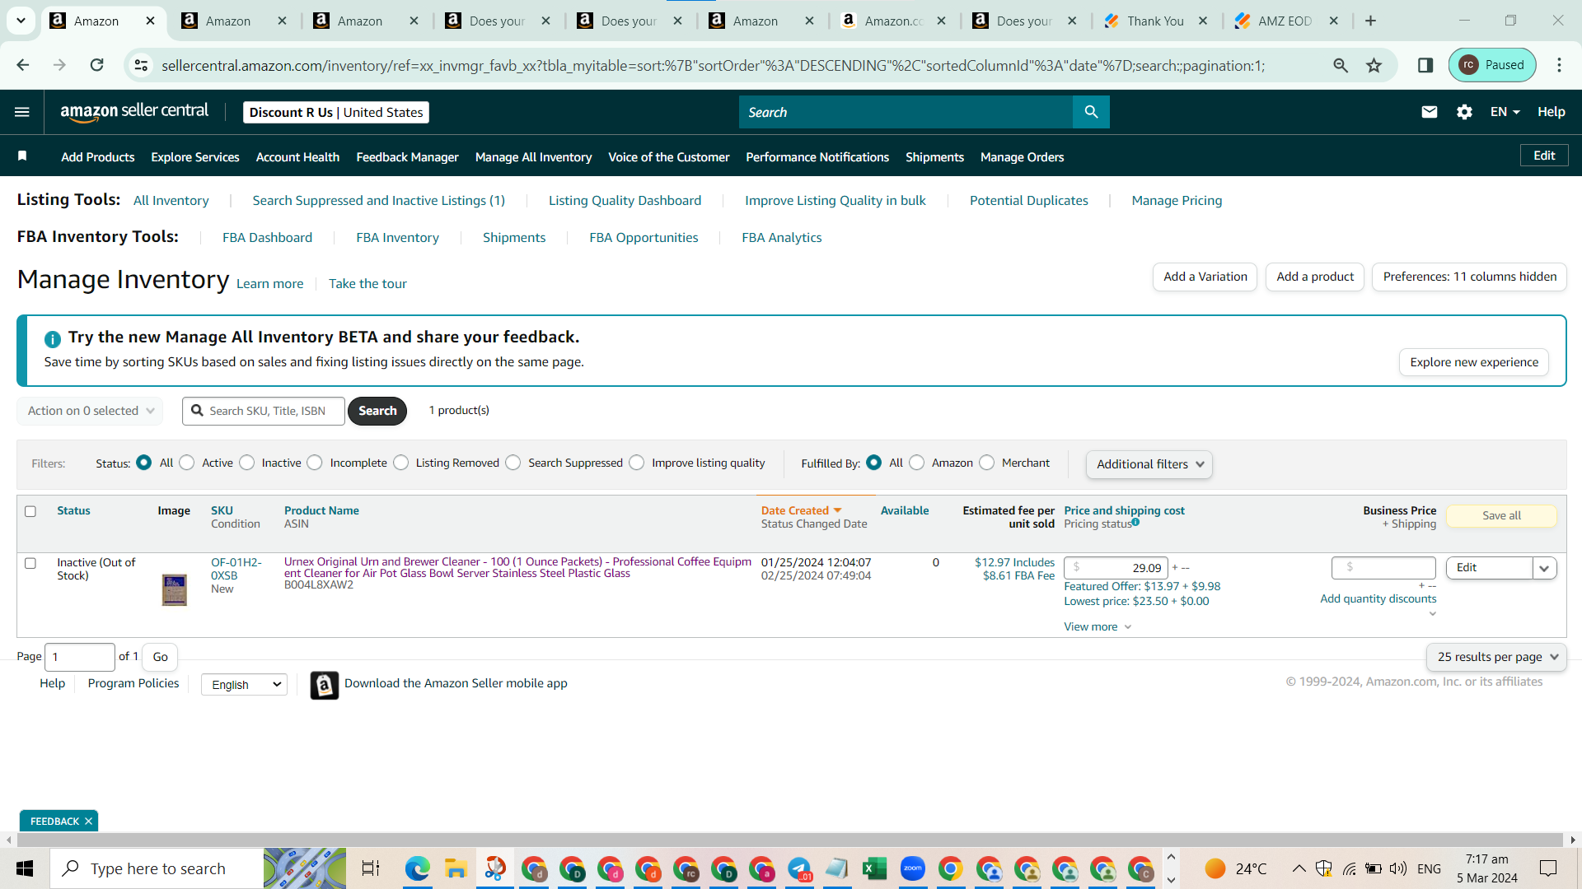Sort by Date Created column

(801, 510)
